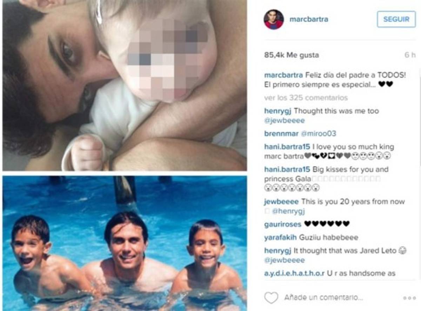Open jewbeeee commenter profile
The height and width of the screenshot is (311, 421).
(281, 202)
